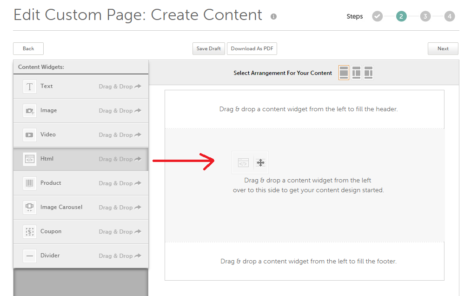Jump to step 3 circle
Viewport: 471px width, 296px height.
click(x=425, y=16)
